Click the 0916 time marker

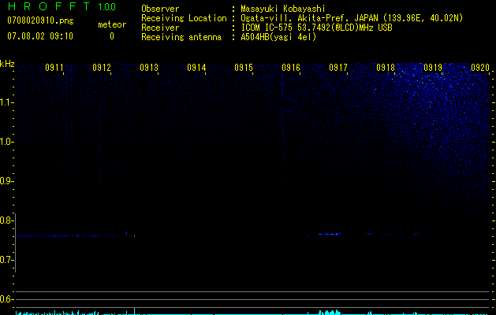[x=291, y=68]
